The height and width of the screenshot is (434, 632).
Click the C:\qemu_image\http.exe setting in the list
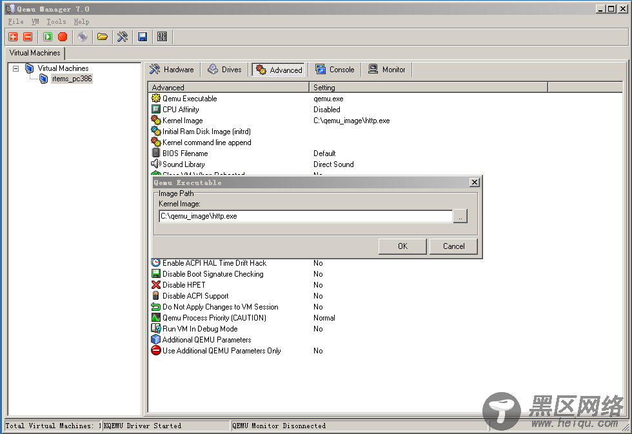(351, 121)
